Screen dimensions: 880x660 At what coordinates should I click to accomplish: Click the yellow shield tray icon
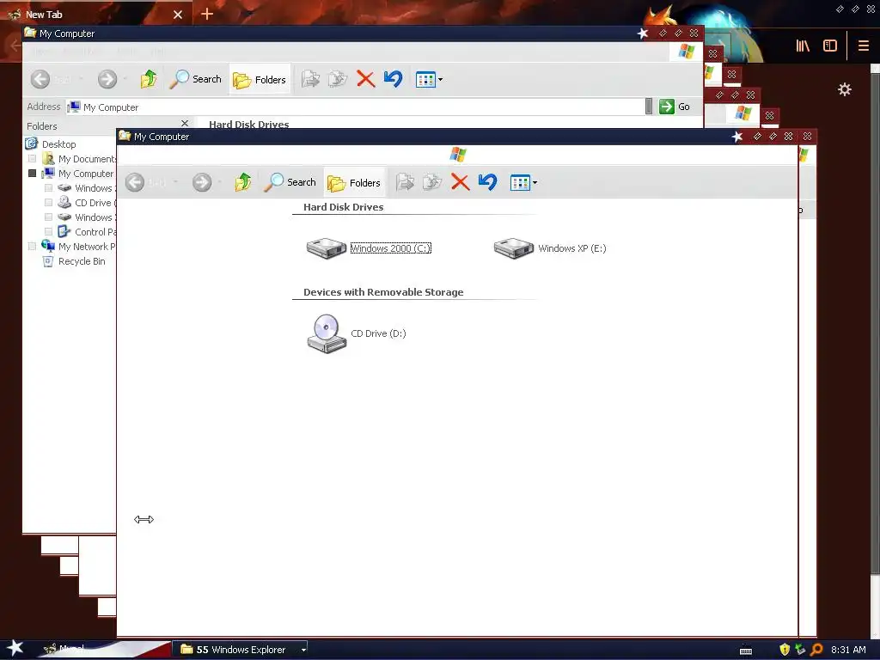pyautogui.click(x=785, y=650)
